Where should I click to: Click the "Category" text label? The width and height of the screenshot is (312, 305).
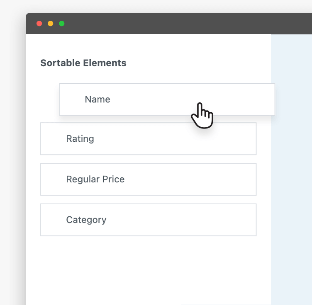pyautogui.click(x=86, y=220)
